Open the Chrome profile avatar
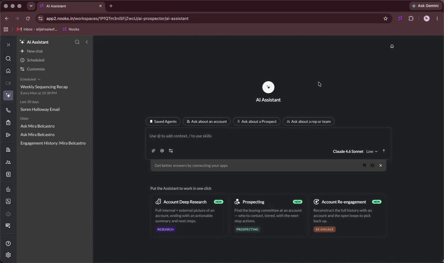 [x=426, y=18]
